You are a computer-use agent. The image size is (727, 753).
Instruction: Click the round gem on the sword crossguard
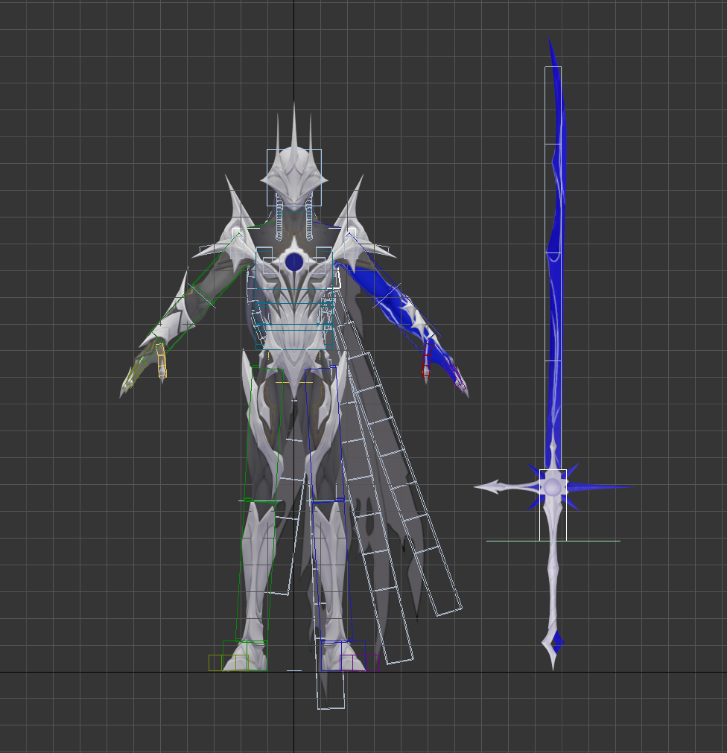coord(553,487)
